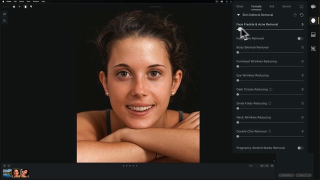
Task: Open the Apple menu
Action: click(3, 1)
